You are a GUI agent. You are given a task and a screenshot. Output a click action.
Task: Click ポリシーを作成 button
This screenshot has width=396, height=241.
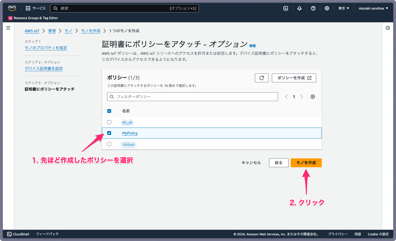coord(294,78)
